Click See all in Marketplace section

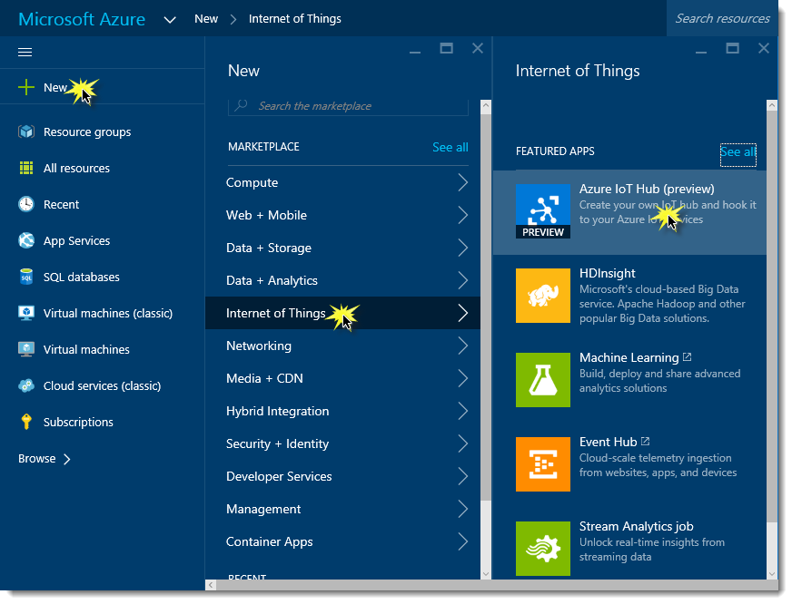(x=450, y=147)
